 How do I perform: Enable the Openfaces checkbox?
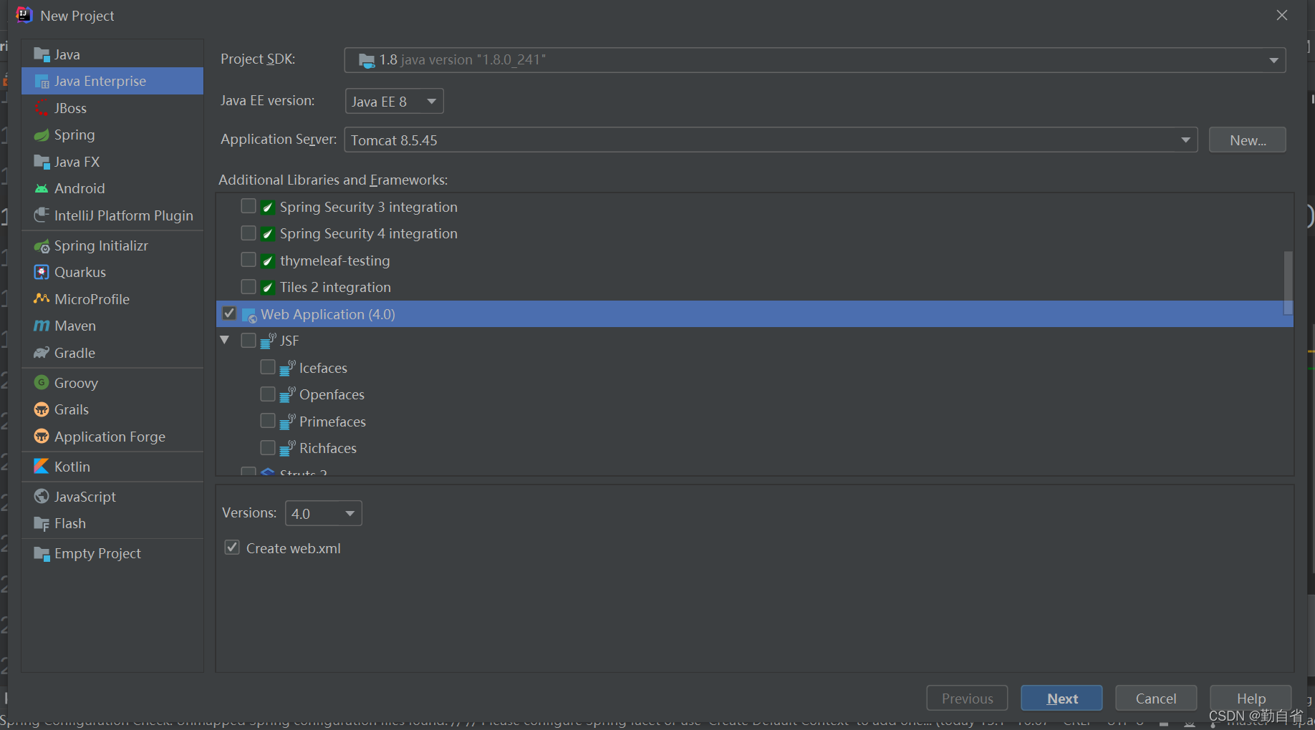(268, 394)
